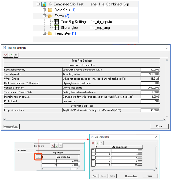Accept edit with green check in Test Rig Settings
The height and width of the screenshot is (180, 171).
10,55
